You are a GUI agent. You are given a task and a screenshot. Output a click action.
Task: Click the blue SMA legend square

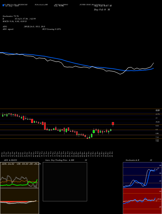3,5
